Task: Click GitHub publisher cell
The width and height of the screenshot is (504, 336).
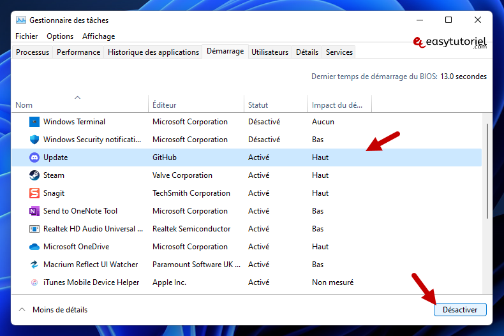Action: (x=165, y=157)
